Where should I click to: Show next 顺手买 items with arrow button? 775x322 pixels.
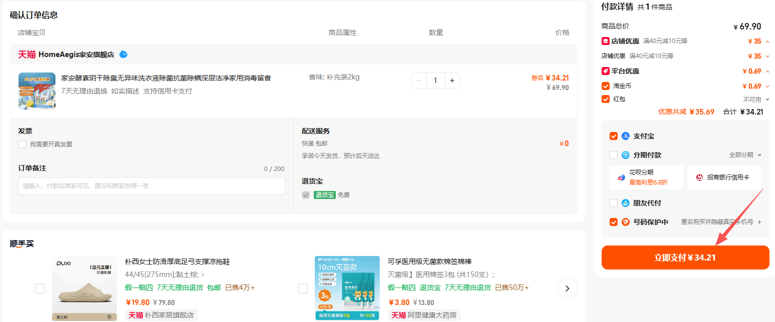[567, 288]
